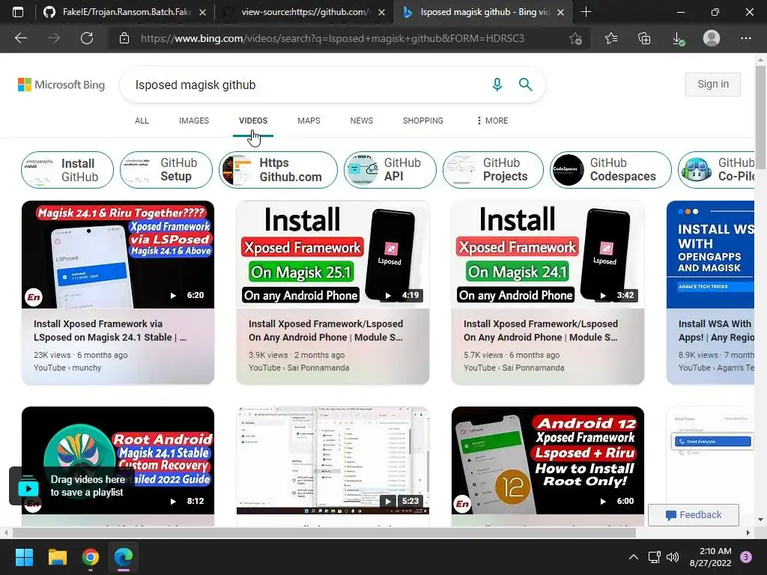767x575 pixels.
Task: Open the Downloads icon in the toolbar
Action: 678,38
